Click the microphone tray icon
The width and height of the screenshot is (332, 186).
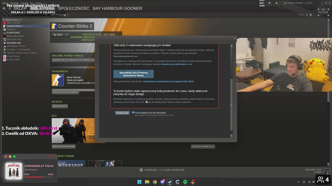point(304,182)
